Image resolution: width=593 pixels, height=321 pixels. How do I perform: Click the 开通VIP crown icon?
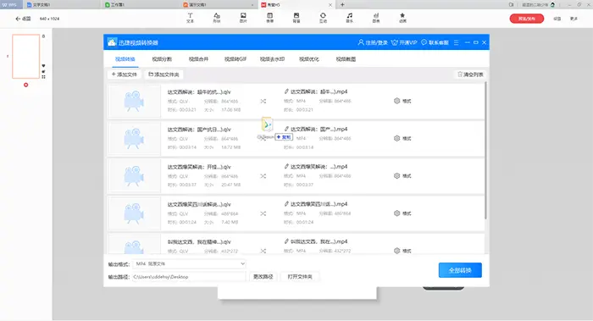[x=395, y=42]
